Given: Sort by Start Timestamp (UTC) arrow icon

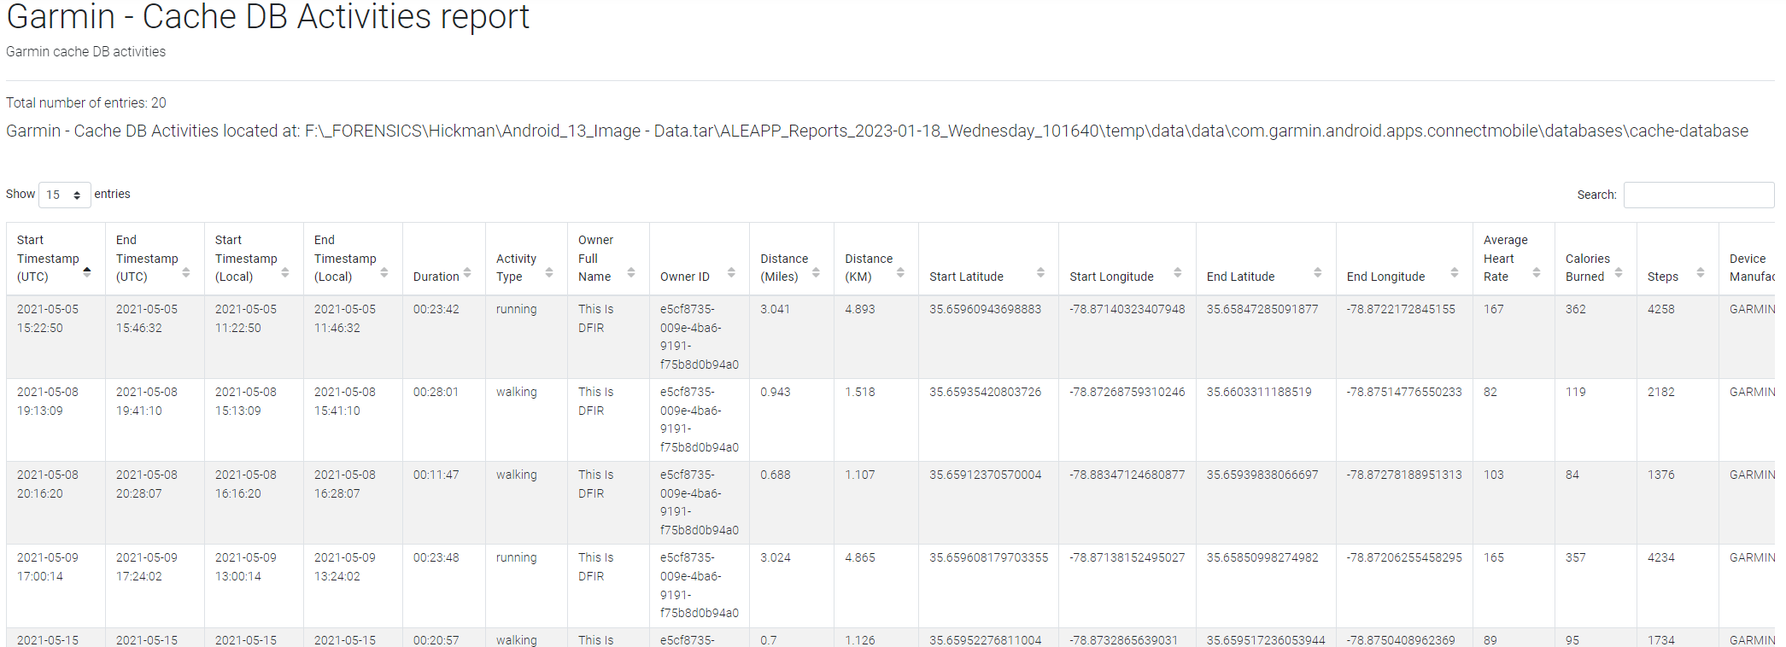Looking at the screenshot, I should (x=87, y=272).
